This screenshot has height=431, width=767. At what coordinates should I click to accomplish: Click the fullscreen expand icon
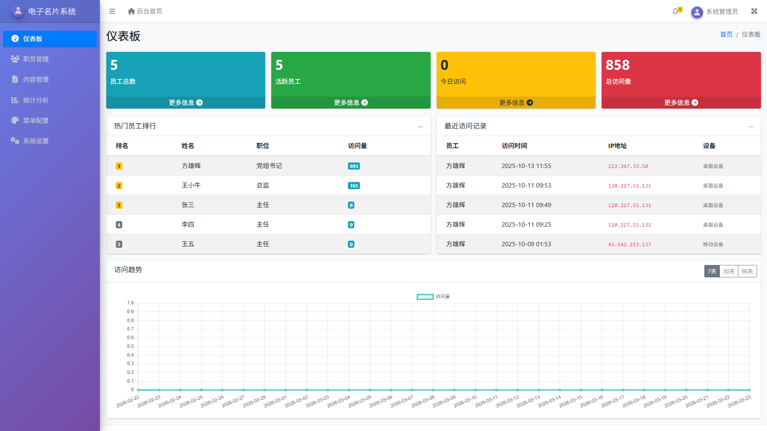point(754,11)
